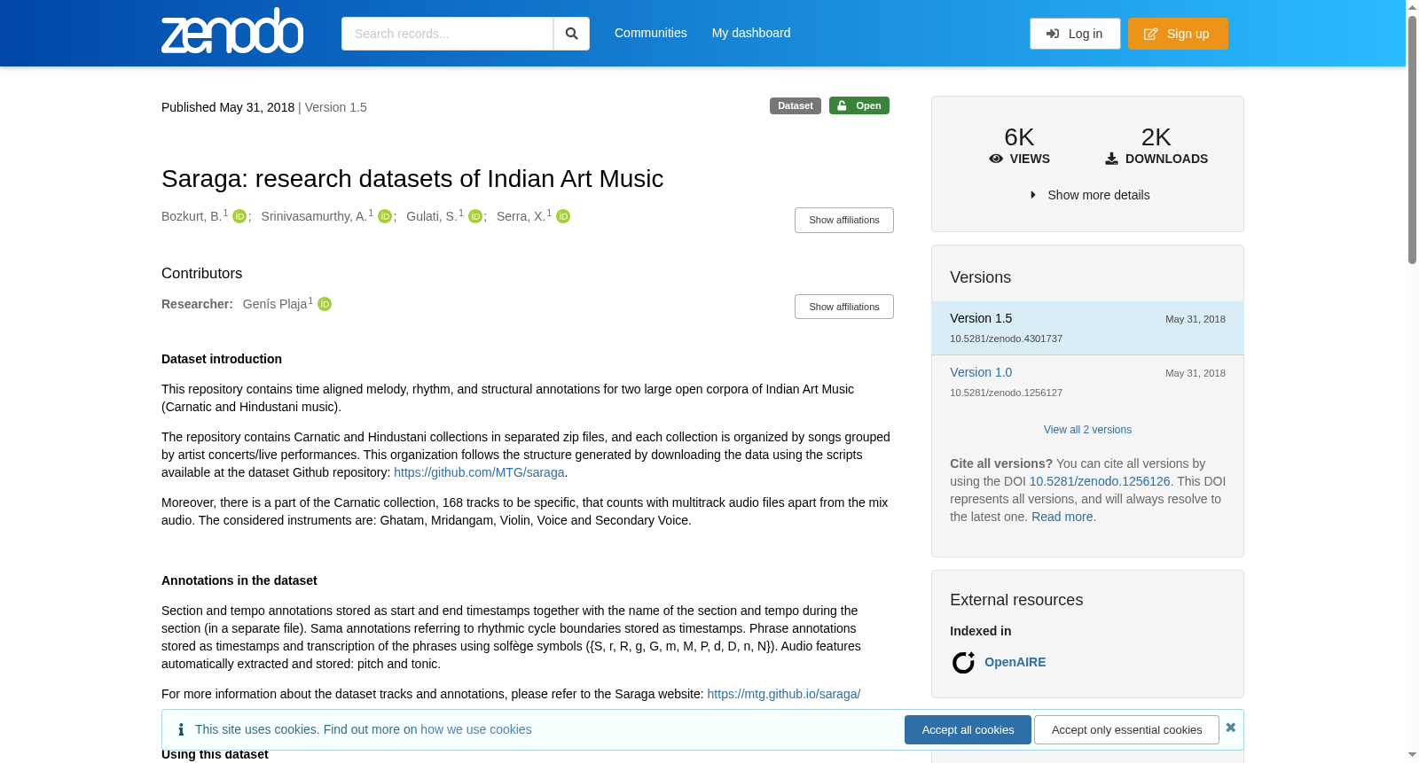The image size is (1419, 763).
Task: Click the cookie banner info icon
Action: pos(181,729)
